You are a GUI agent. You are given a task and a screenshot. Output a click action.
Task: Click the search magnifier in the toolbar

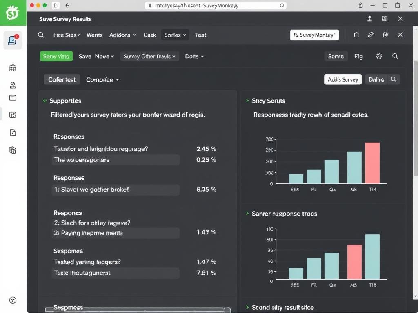click(x=395, y=56)
